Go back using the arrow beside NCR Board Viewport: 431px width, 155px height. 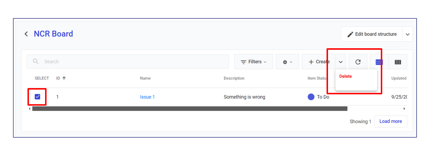26,34
